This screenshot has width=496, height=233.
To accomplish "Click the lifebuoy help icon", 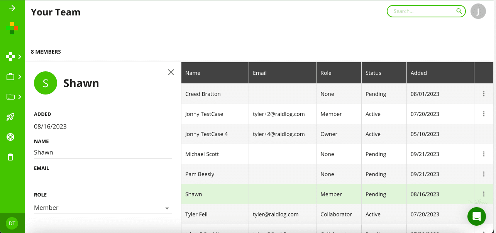I will [x=10, y=137].
